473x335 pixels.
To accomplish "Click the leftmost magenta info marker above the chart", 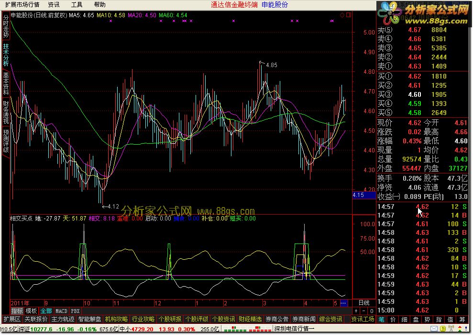I will pyautogui.click(x=110, y=21).
